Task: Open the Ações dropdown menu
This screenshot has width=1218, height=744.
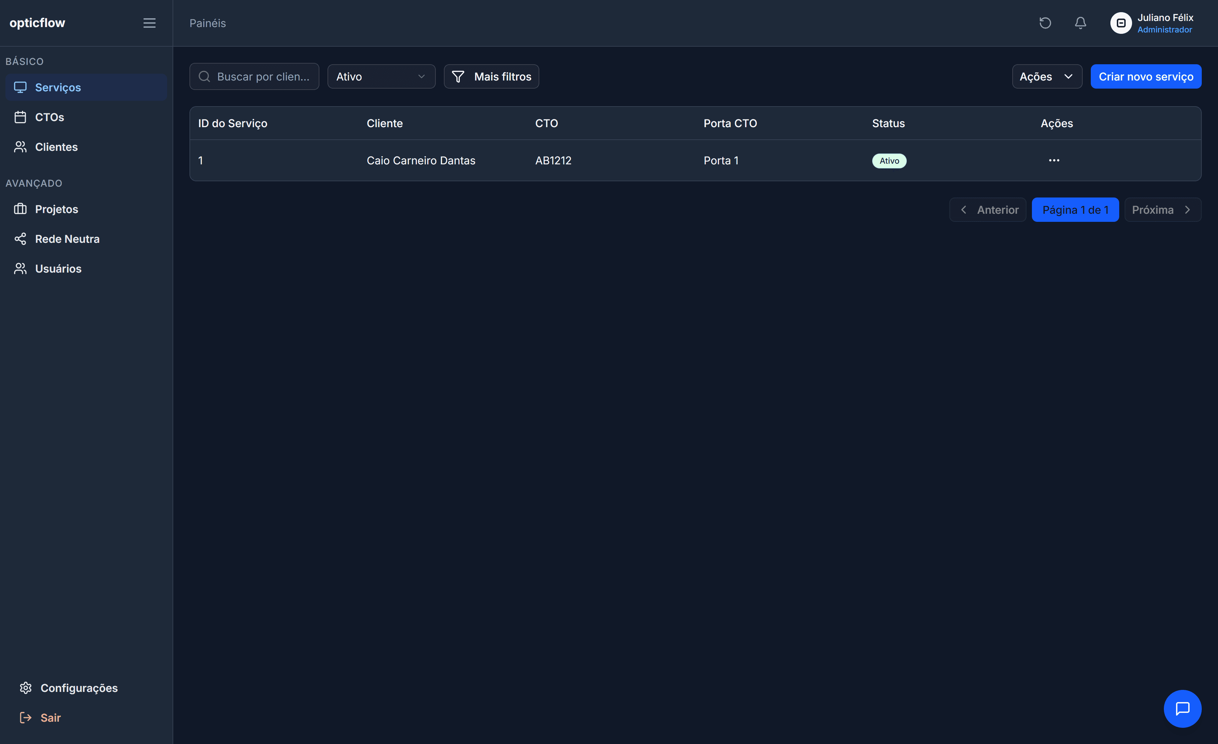Action: (x=1046, y=76)
